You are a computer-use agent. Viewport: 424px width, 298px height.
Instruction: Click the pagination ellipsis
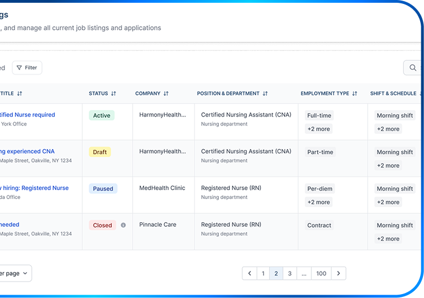[x=304, y=273]
